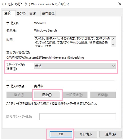124x140 pixels.
Task: Click the 実行ファイルのパス label
Action: click(x=18, y=52)
